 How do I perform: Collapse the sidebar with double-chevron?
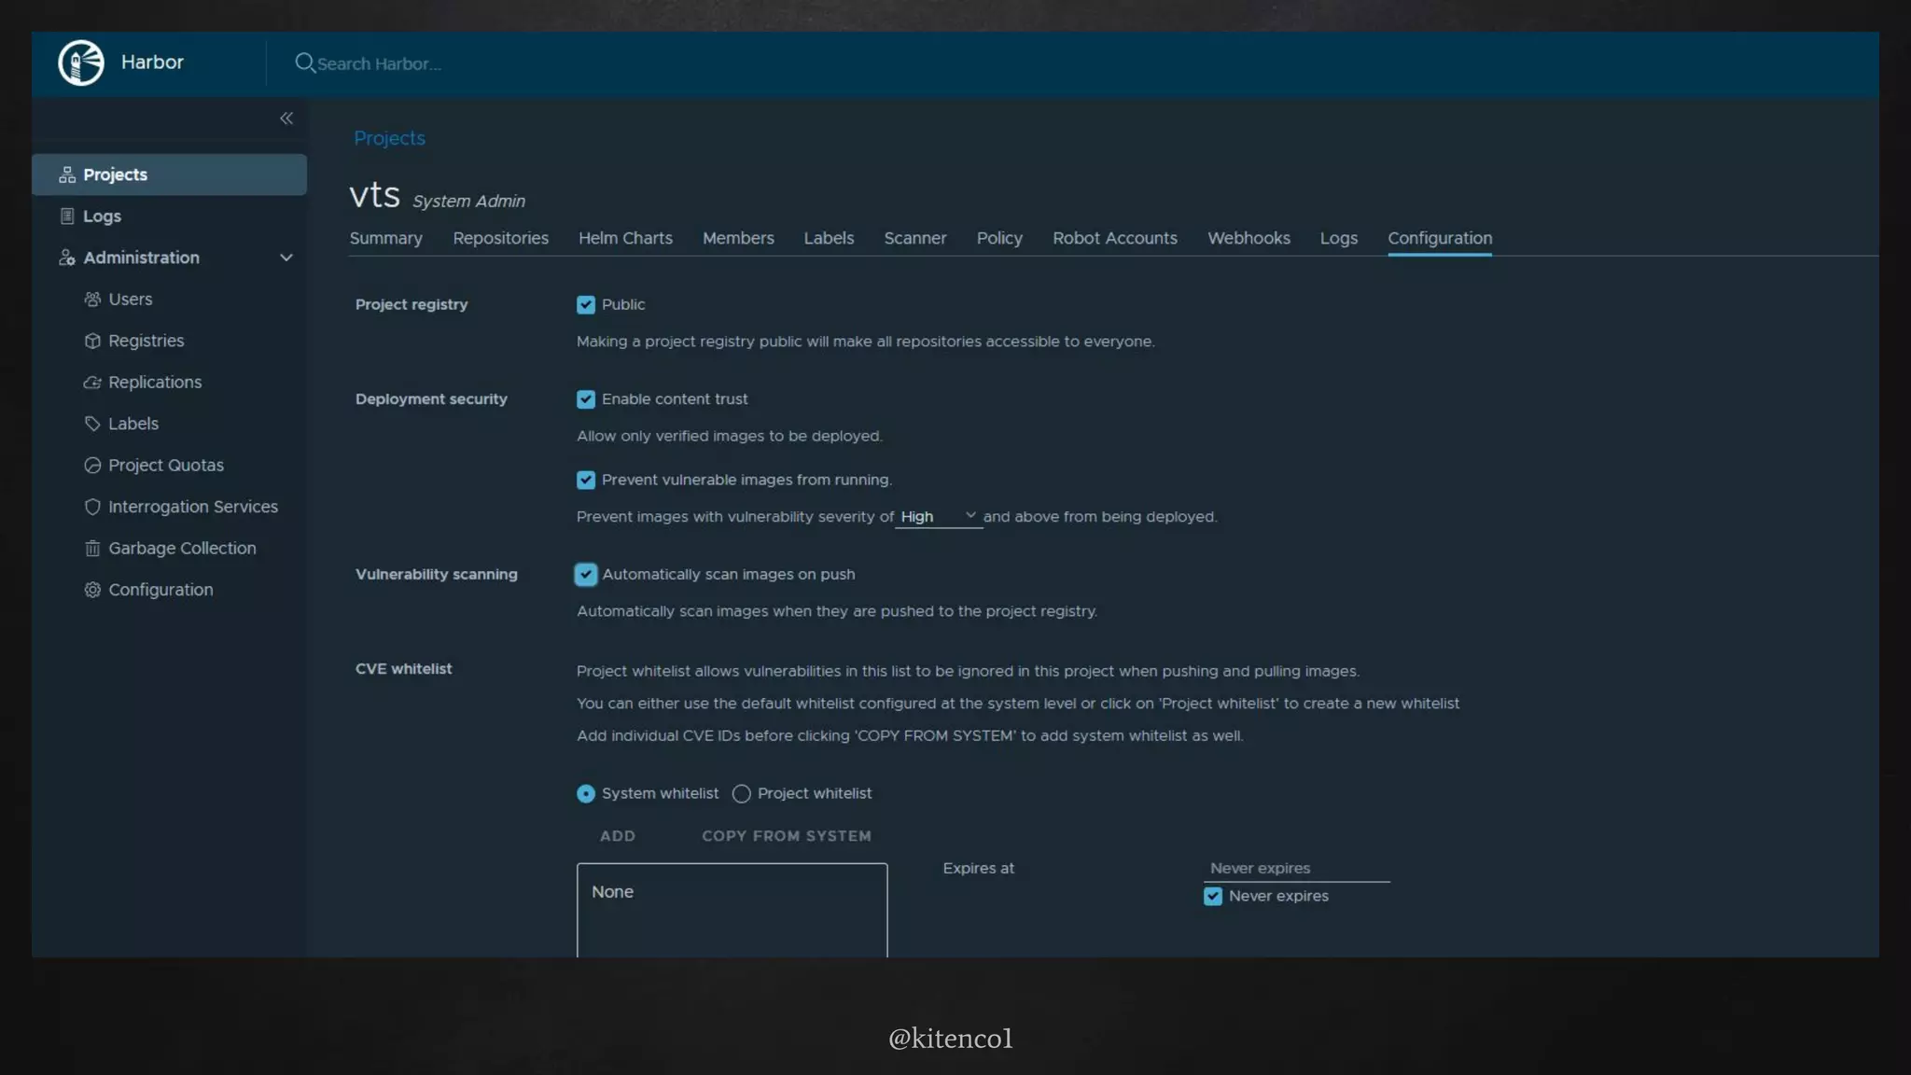(286, 119)
